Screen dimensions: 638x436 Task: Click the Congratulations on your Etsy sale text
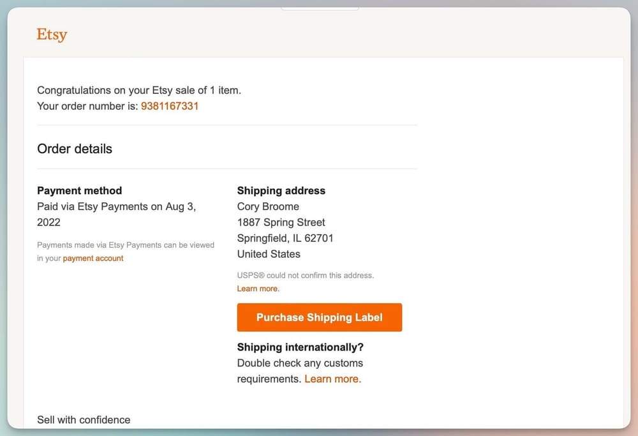pyautogui.click(x=139, y=90)
